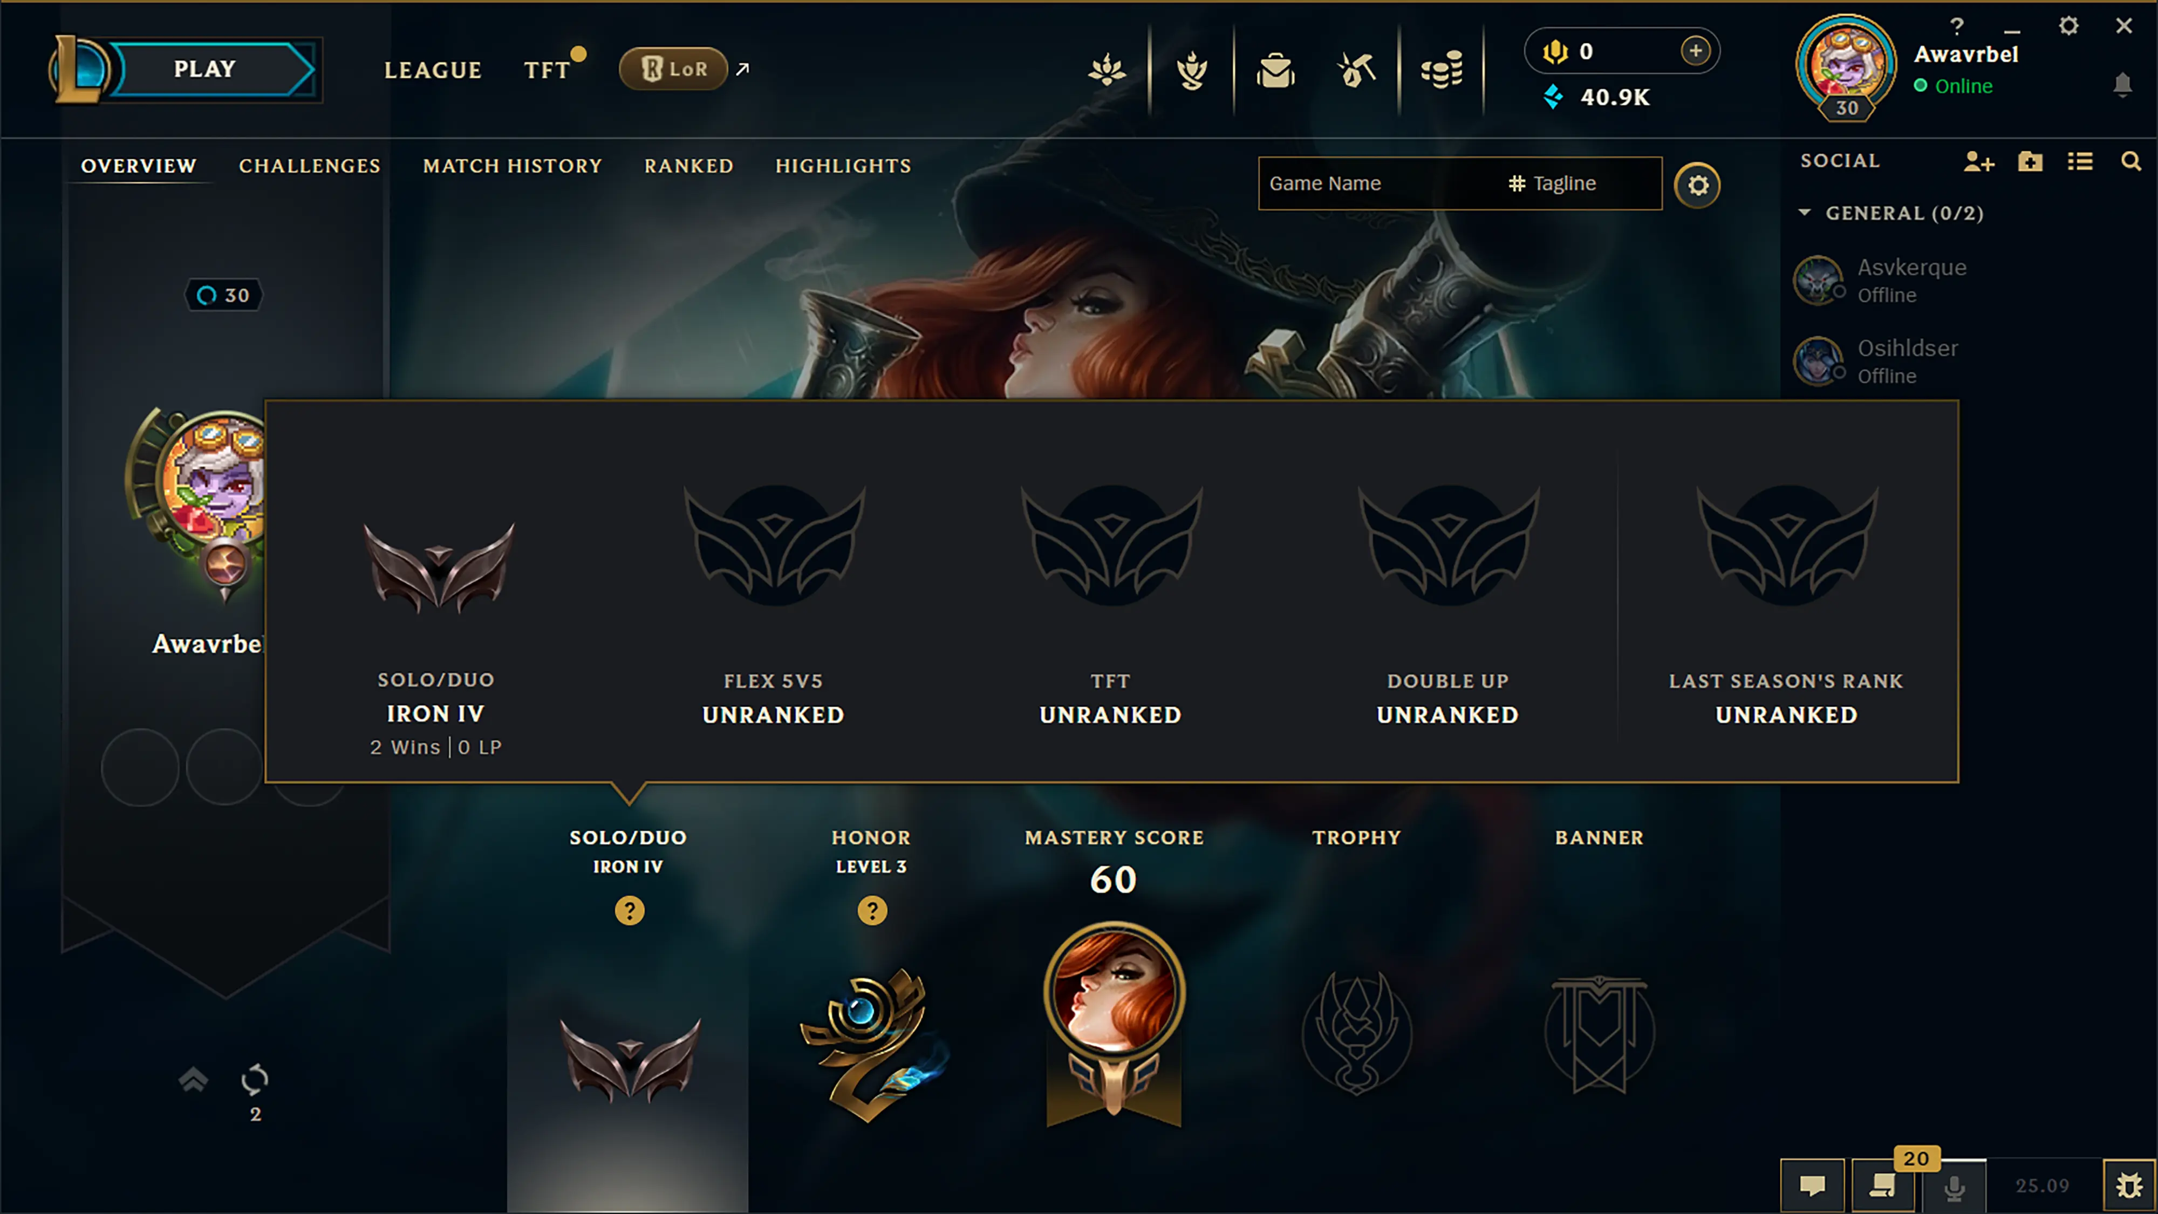Switch to the Challenges tab
This screenshot has height=1214, width=2158.
click(310, 166)
